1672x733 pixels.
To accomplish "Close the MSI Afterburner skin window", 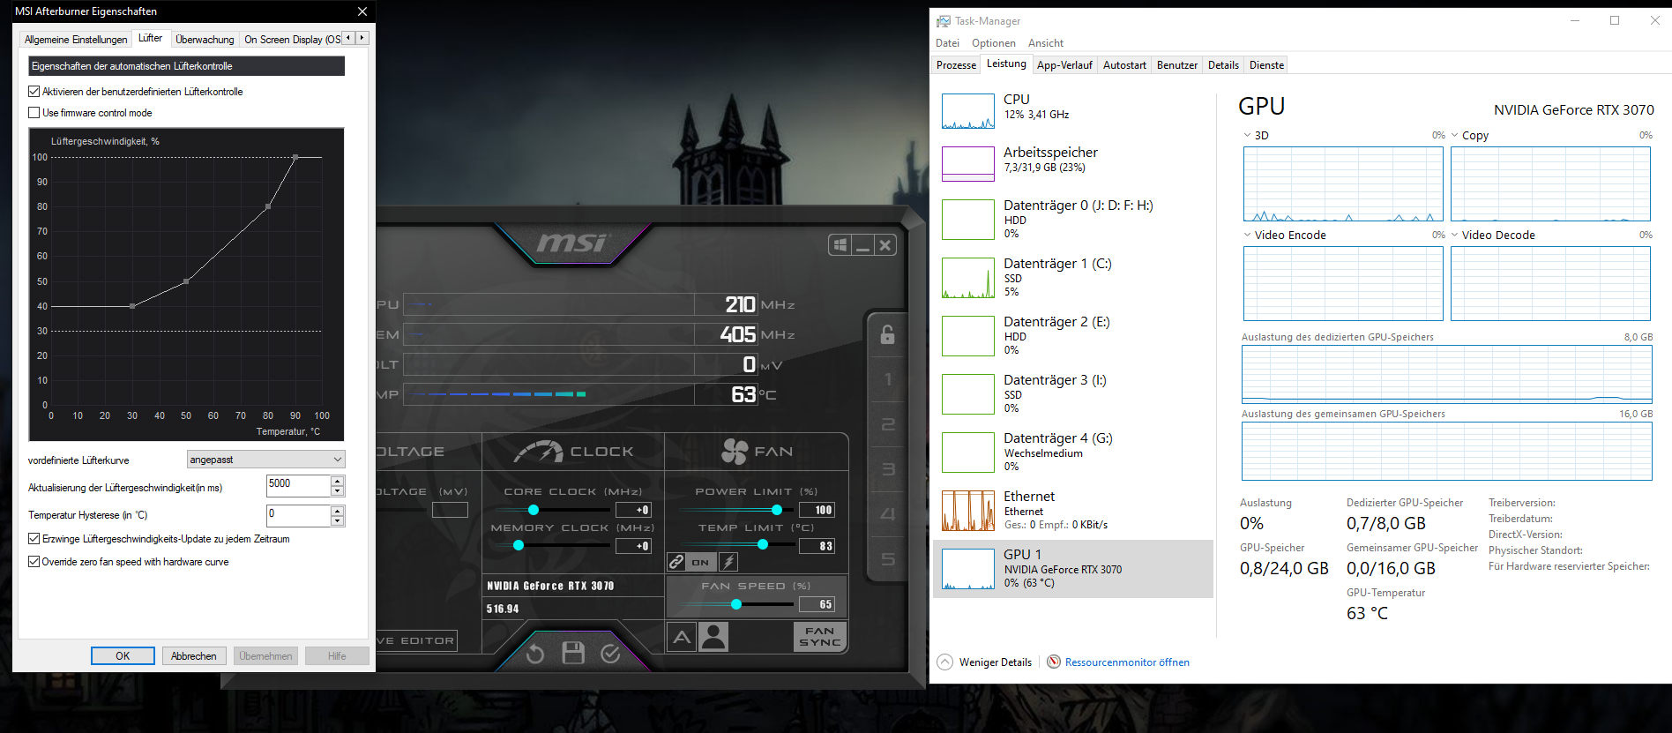I will click(x=885, y=245).
